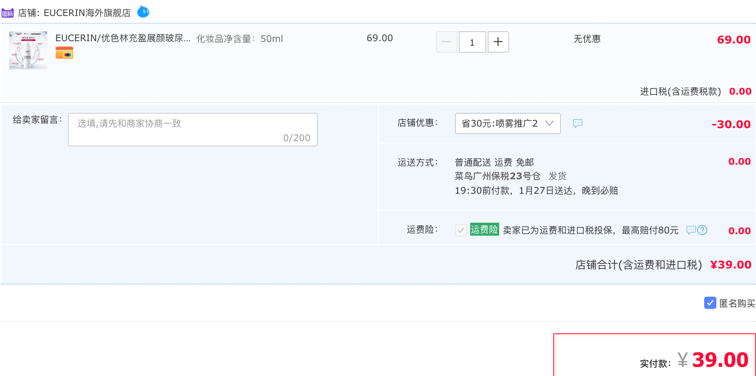The height and width of the screenshot is (376, 756).
Task: Click the store name EUCERIN海外旗舰店
Action: click(87, 13)
